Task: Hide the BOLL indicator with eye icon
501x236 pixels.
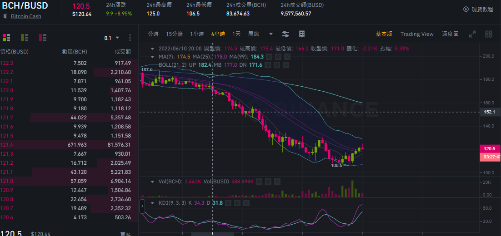Action: (268, 65)
